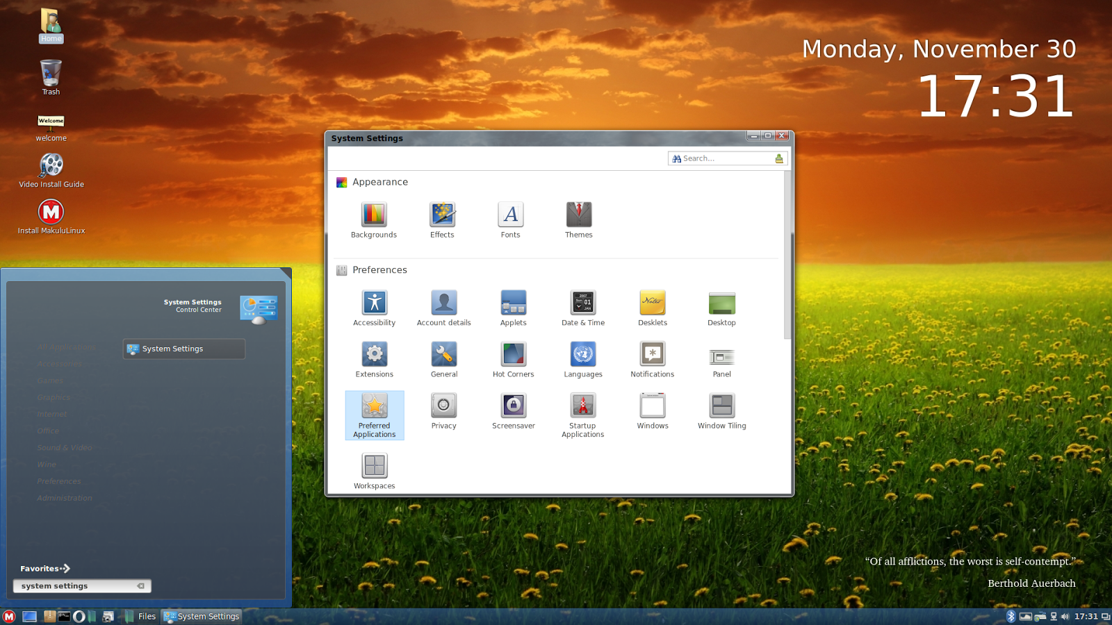Screen dimensions: 1112x625
Task: Click the package archive launcher on the panel
Action: [49, 617]
